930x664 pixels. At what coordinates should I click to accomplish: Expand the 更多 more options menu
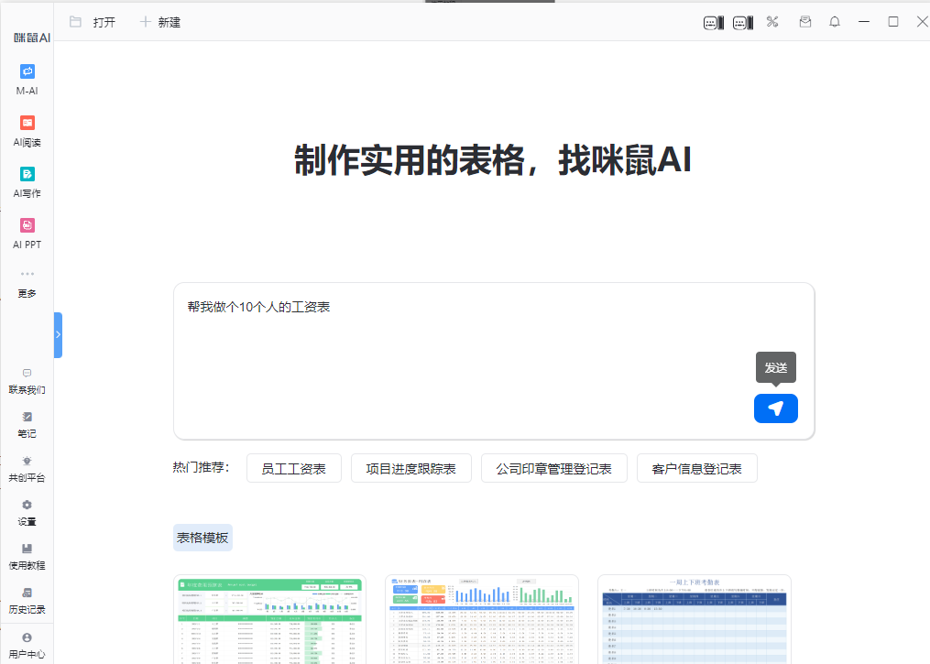[27, 283]
